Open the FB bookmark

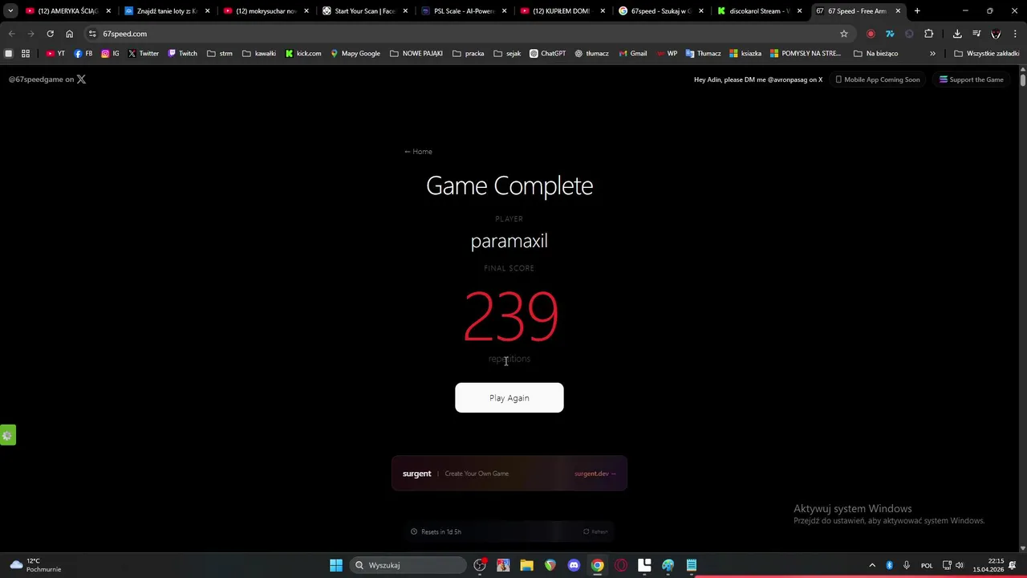tap(83, 54)
